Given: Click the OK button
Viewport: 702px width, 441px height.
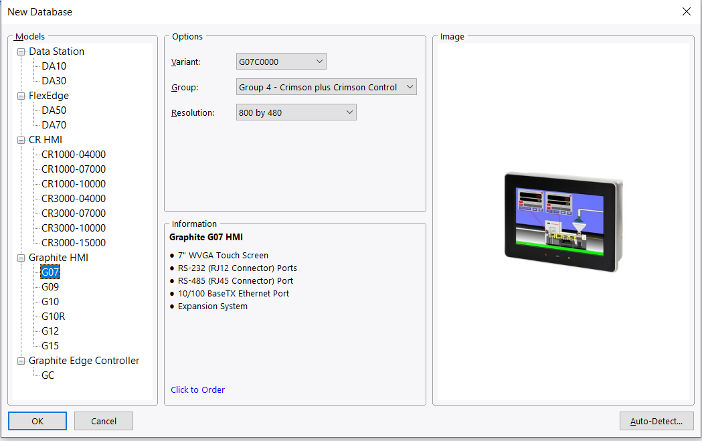Looking at the screenshot, I should tap(37, 421).
